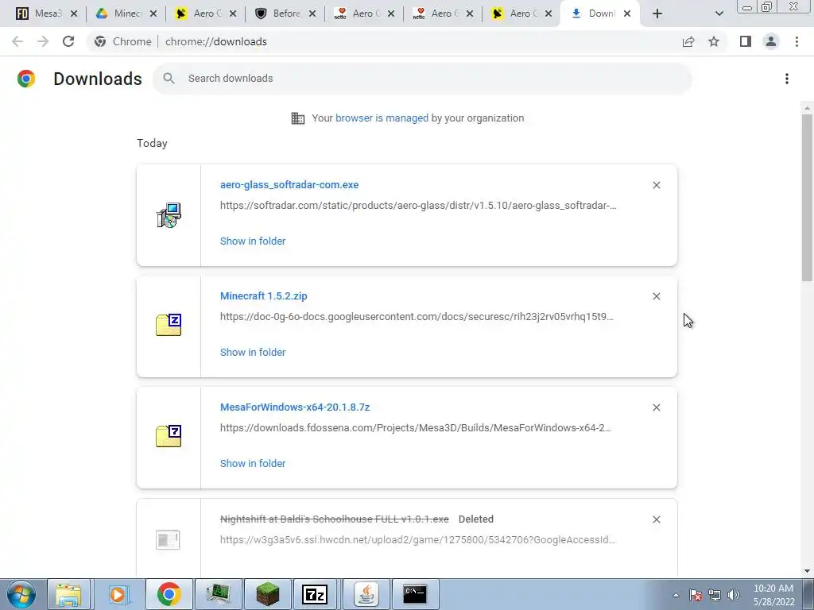Open the profile avatar button

[771, 41]
